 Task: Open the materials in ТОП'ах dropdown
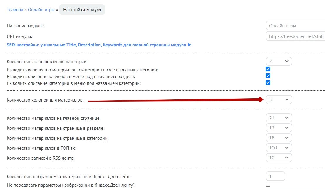click(x=279, y=148)
